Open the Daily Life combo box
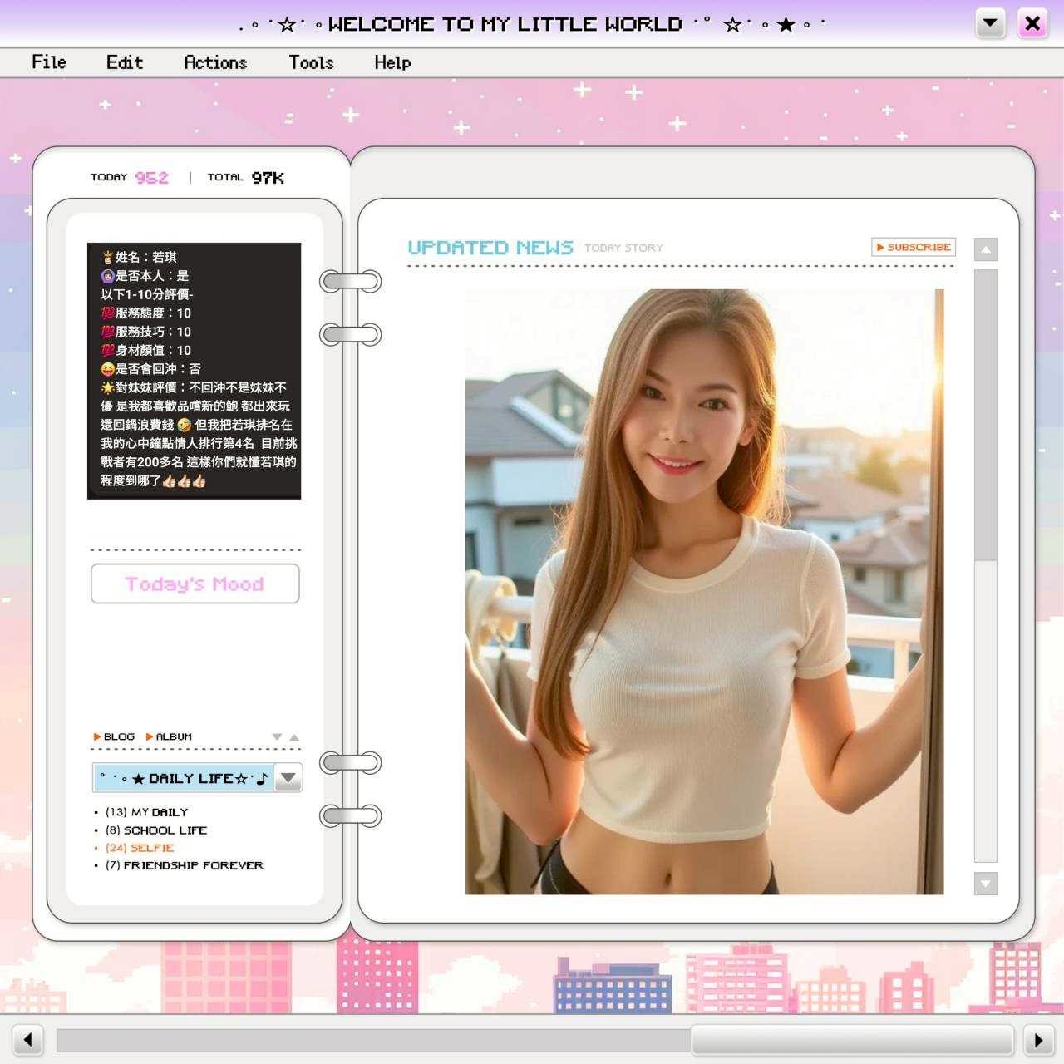This screenshot has height=1064, width=1064. (184, 778)
